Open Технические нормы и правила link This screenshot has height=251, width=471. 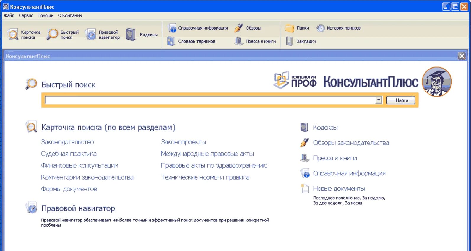tap(205, 177)
